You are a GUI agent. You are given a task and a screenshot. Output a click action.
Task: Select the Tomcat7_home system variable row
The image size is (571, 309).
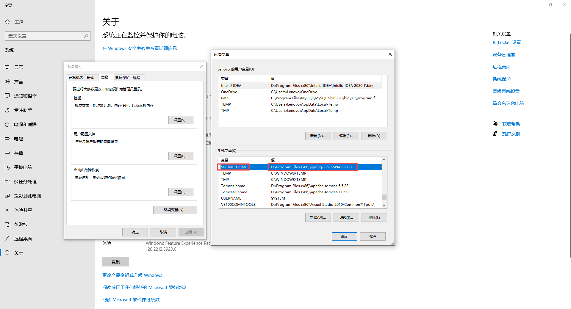click(300, 192)
